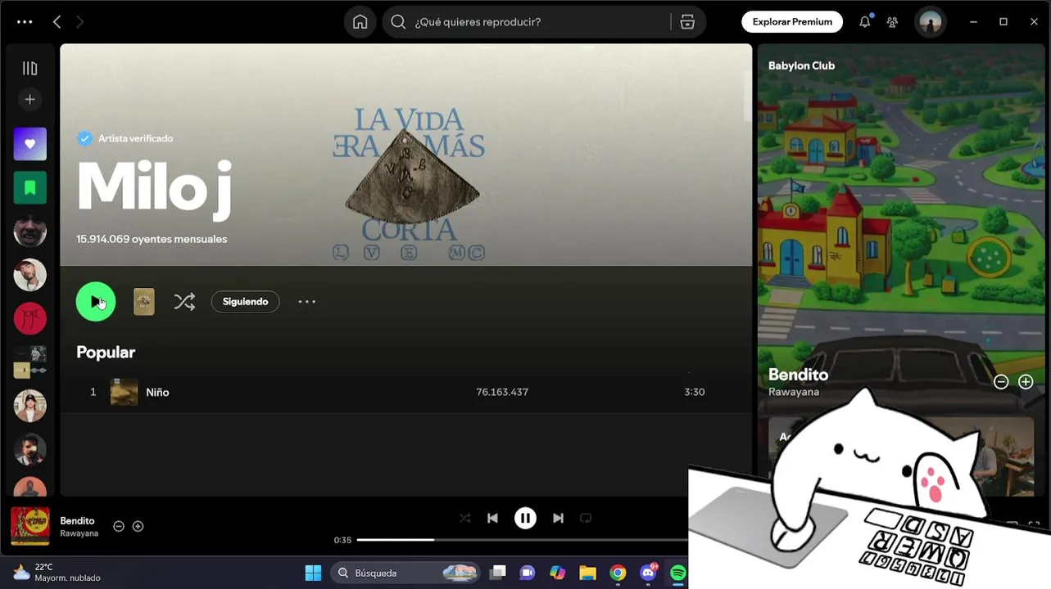Open Liked Songs heart tile
1051x589 pixels.
29,144
